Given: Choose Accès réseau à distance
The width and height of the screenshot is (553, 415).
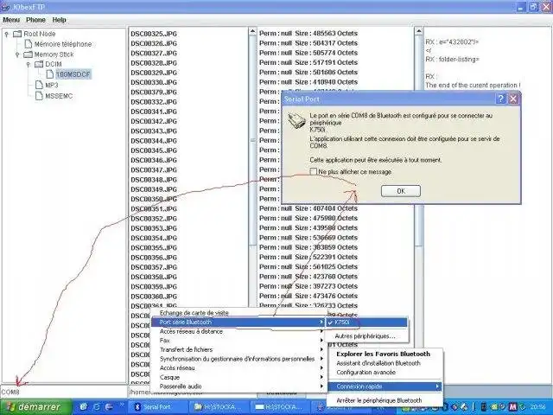Looking at the screenshot, I should (238, 331).
